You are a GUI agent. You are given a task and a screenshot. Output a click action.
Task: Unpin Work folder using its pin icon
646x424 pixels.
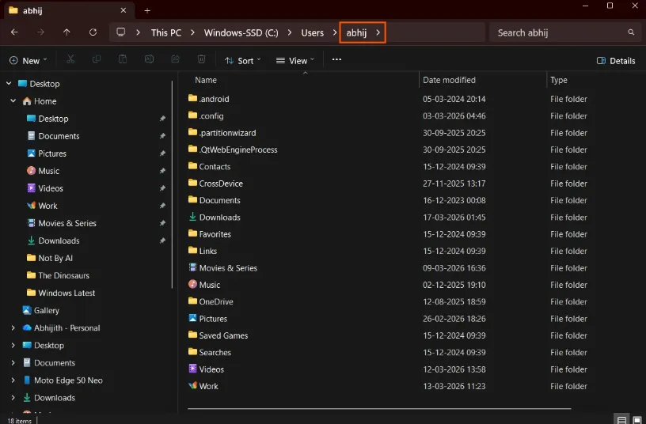click(x=162, y=206)
